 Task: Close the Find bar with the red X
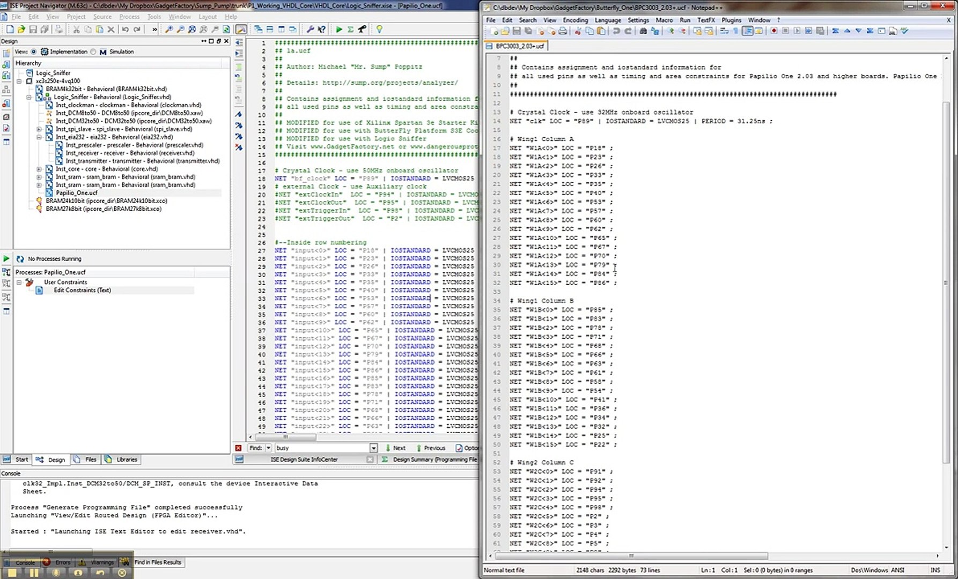(x=238, y=448)
